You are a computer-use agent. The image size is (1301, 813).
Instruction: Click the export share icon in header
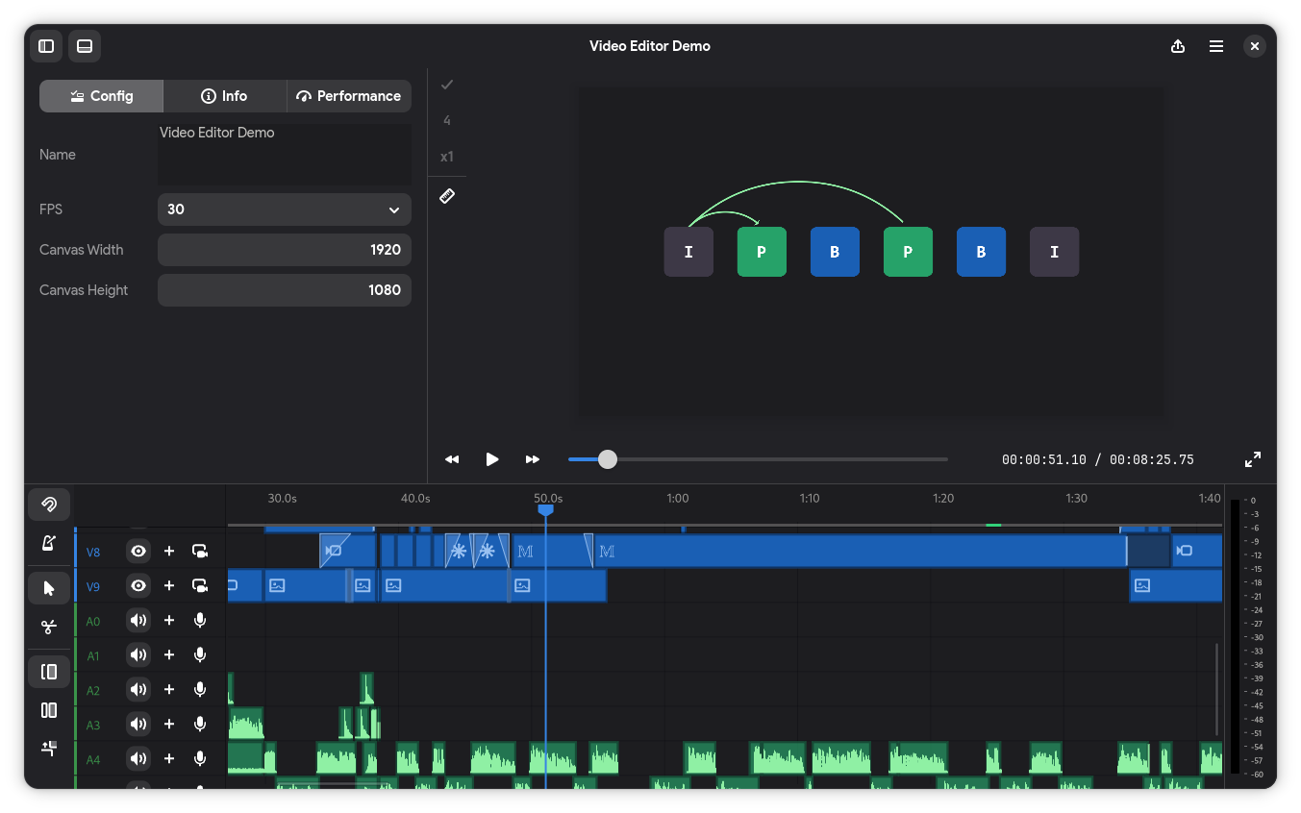pos(1178,46)
